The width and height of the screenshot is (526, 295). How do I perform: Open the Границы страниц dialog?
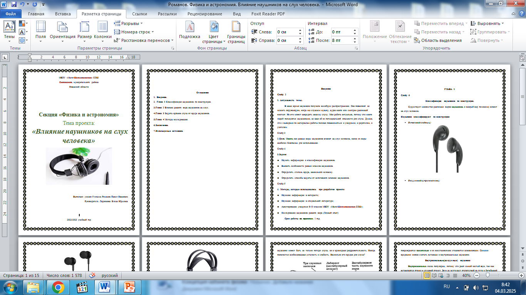(236, 31)
